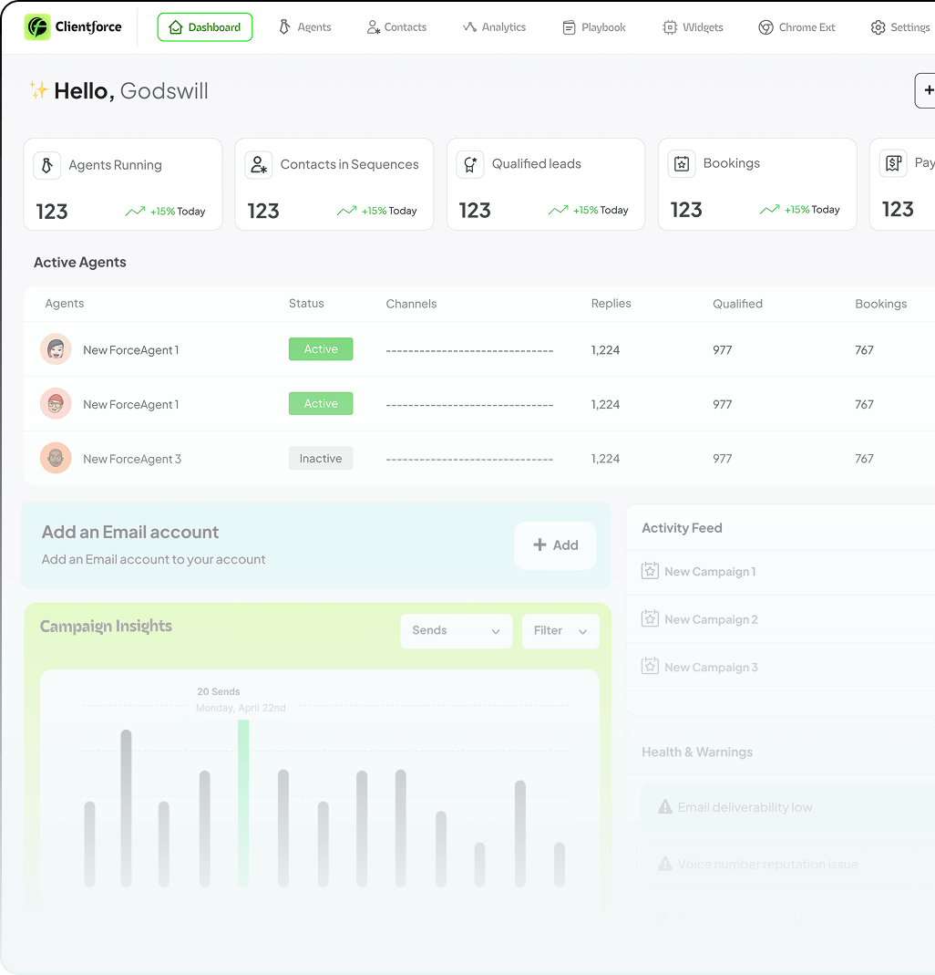This screenshot has width=935, height=975.
Task: Open the Sends dropdown in Campaign Insights
Action: point(456,630)
